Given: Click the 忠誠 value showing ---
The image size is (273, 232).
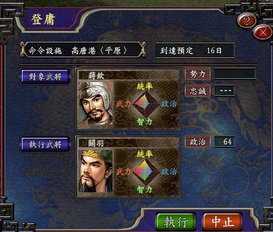Looking at the screenshot, I should click(225, 91).
